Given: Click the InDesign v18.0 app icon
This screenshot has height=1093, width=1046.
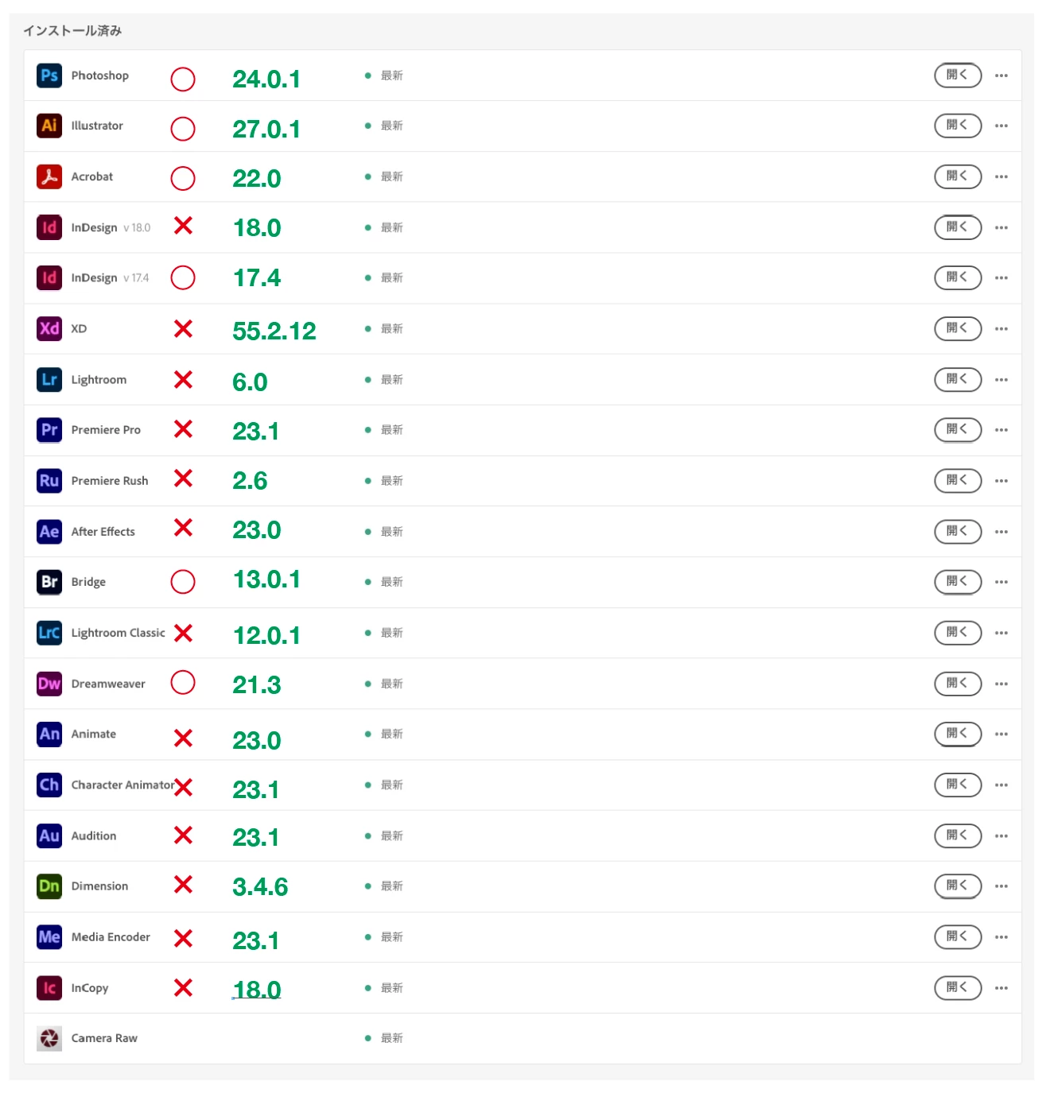Looking at the screenshot, I should click(49, 227).
